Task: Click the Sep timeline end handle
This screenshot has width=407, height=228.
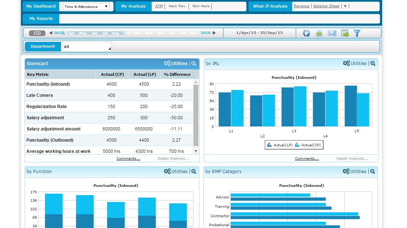Action: (122, 33)
